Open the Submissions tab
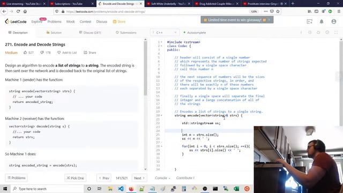Image resolution: width=343 pixels, height=193 pixels. pyautogui.click(x=126, y=32)
